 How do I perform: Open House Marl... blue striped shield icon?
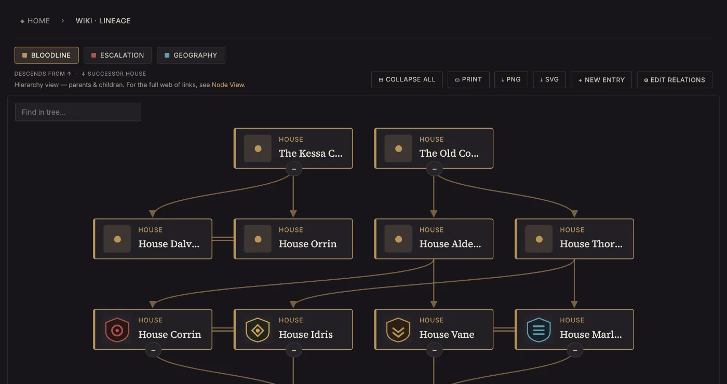(x=539, y=330)
